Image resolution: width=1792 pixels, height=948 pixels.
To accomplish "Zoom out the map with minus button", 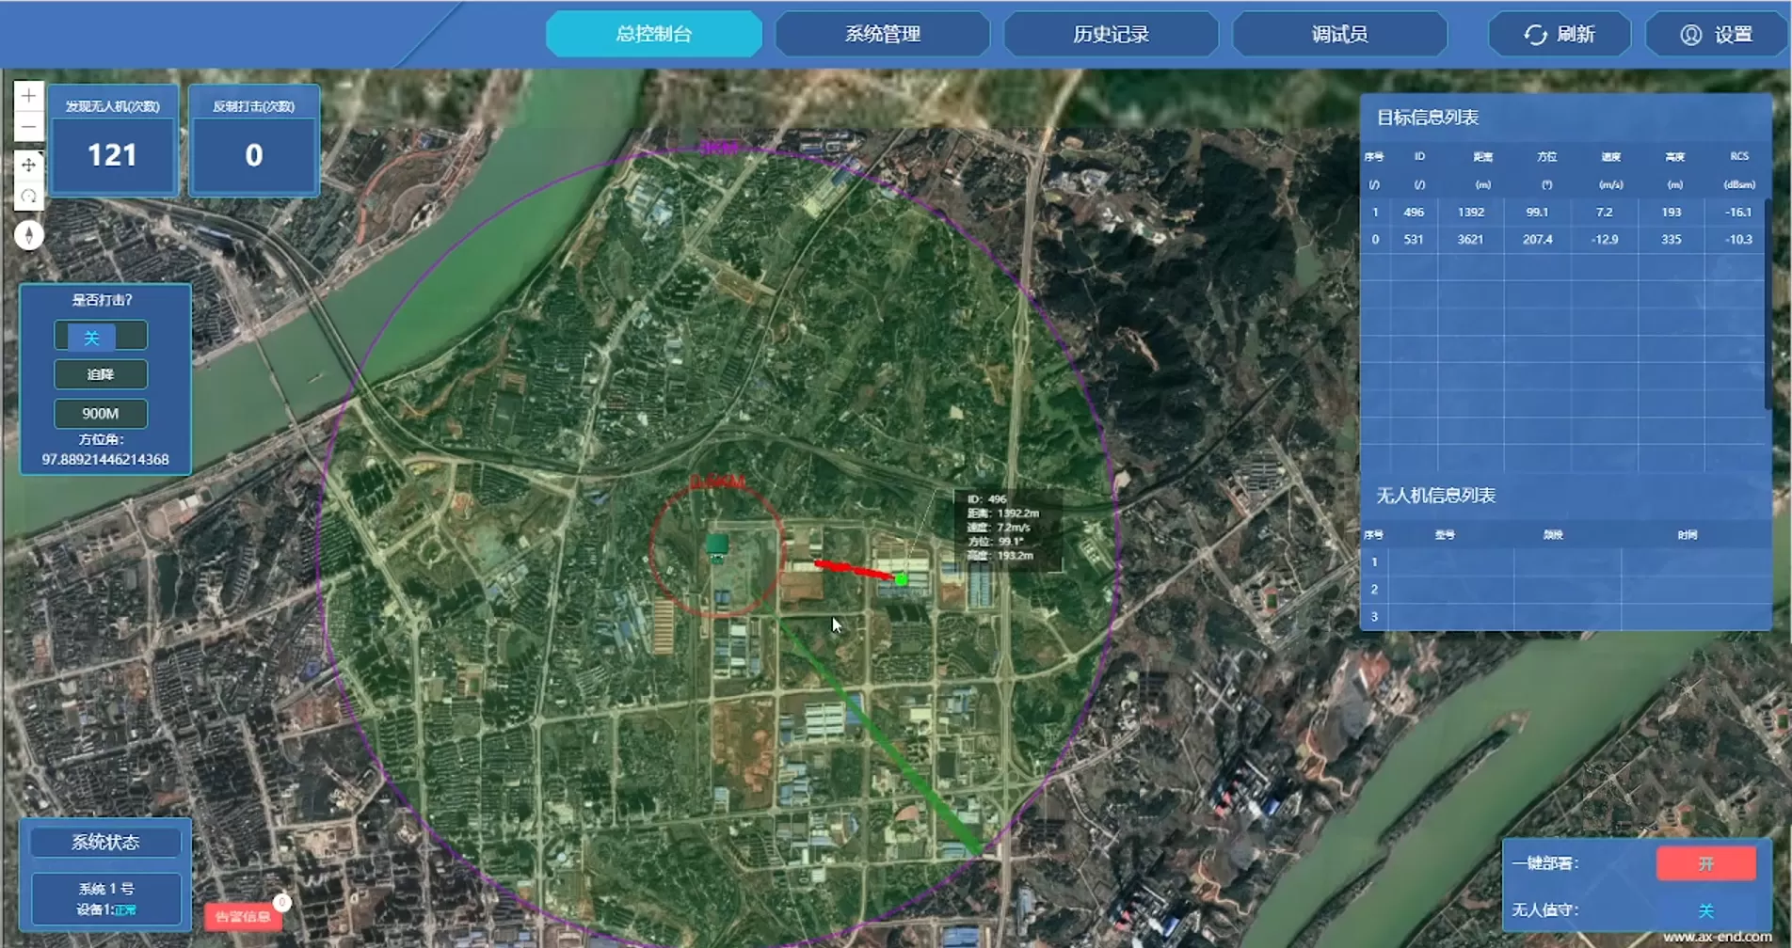I will point(28,127).
